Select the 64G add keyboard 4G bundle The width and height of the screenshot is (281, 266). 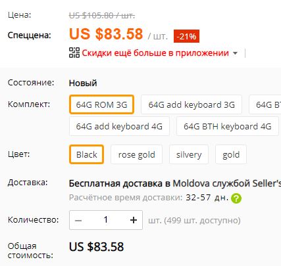tap(119, 126)
